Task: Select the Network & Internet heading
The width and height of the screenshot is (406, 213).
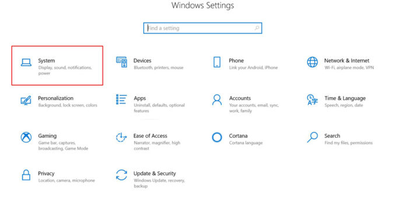Action: click(346, 61)
